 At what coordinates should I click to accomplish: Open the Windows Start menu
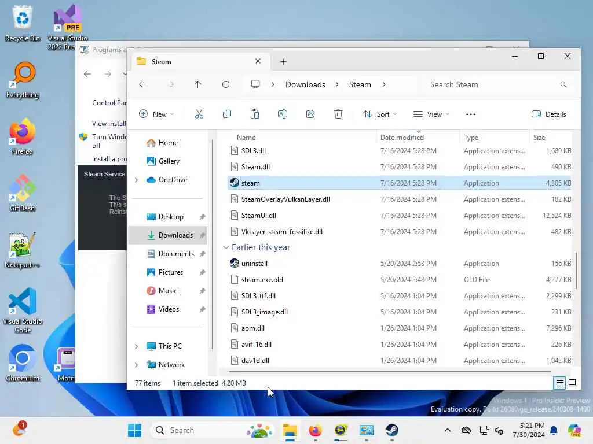(x=134, y=430)
